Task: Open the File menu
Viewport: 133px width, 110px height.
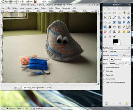Action: (3, 8)
